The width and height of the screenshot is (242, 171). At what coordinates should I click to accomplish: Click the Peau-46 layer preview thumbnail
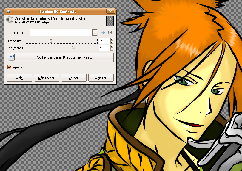tap(110, 21)
